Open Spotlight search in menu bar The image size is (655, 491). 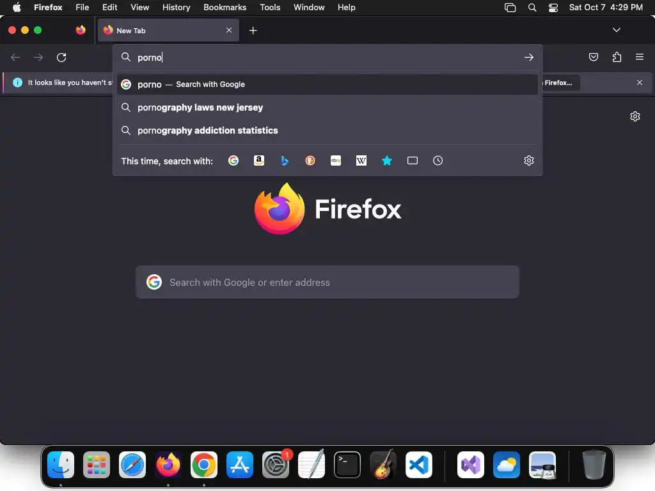[x=532, y=7]
